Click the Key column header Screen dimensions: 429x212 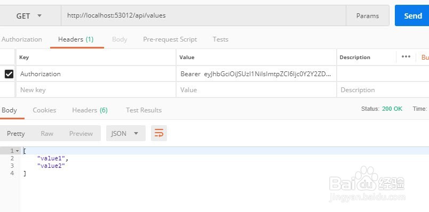click(x=24, y=58)
